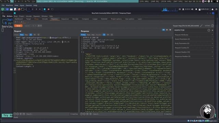
Task: Open the Request pane options menu icon
Action: point(38,35)
